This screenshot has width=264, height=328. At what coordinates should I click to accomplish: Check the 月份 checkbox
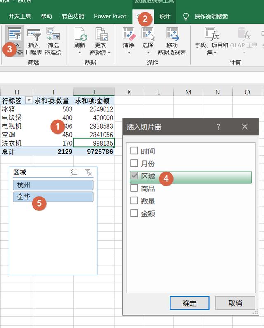(134, 163)
